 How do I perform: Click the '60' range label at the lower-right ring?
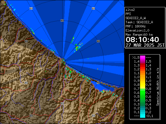[93, 115]
